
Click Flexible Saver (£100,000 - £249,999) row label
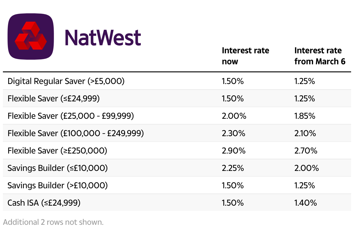point(76,134)
